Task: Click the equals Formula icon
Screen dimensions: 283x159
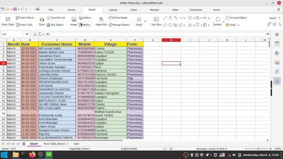Action: coord(48,34)
